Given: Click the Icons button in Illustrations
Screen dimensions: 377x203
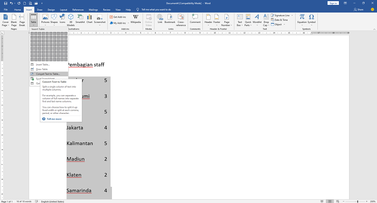Looking at the screenshot, I should point(63,19).
